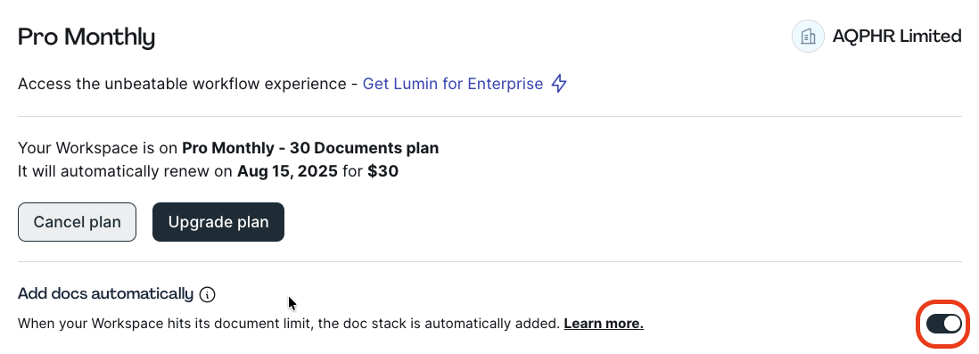Open the info icon next to Add docs automatically

point(207,294)
